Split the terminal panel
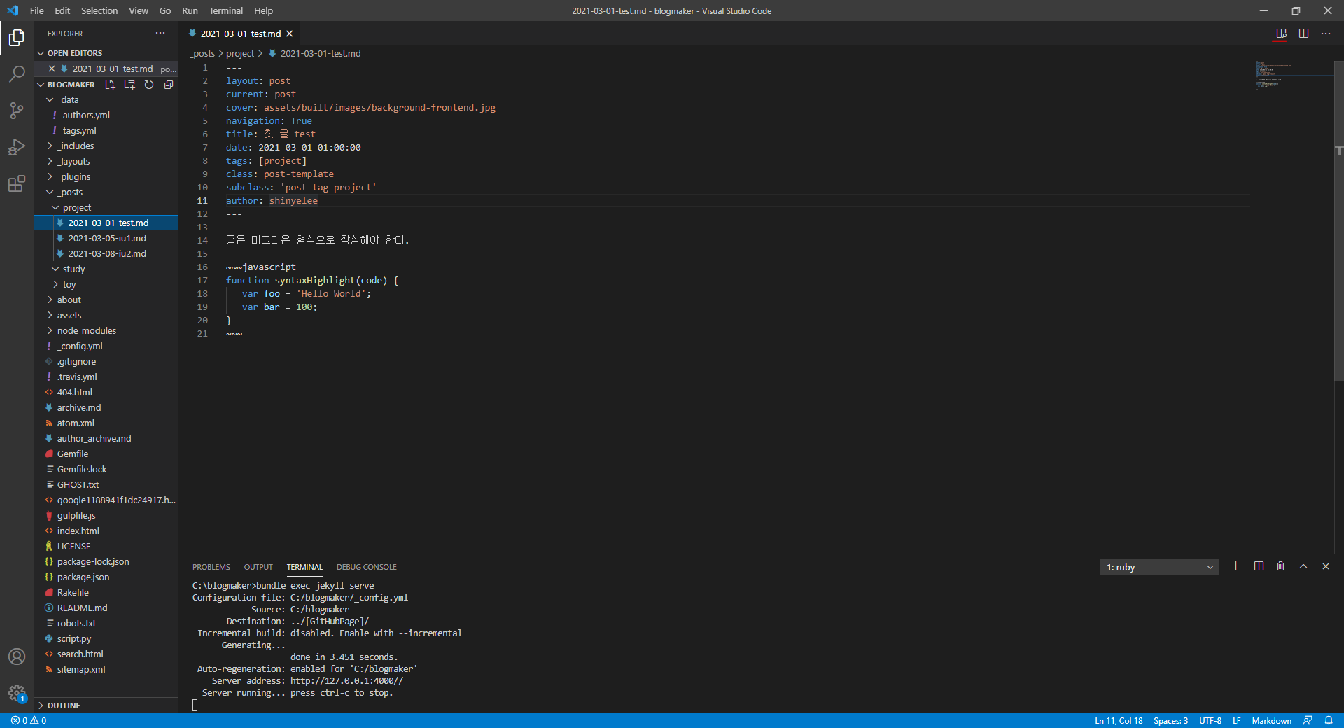 [1259, 566]
